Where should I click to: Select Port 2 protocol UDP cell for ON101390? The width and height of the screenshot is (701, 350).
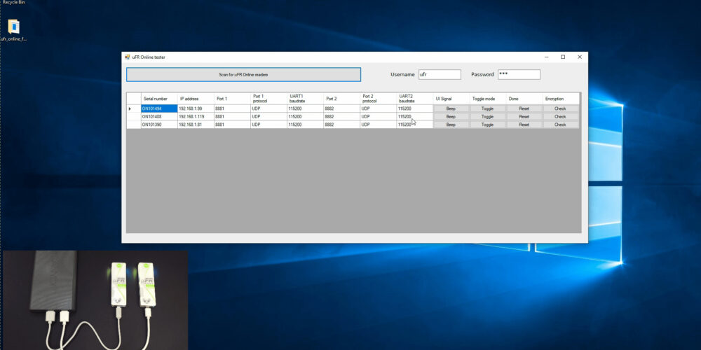(379, 125)
